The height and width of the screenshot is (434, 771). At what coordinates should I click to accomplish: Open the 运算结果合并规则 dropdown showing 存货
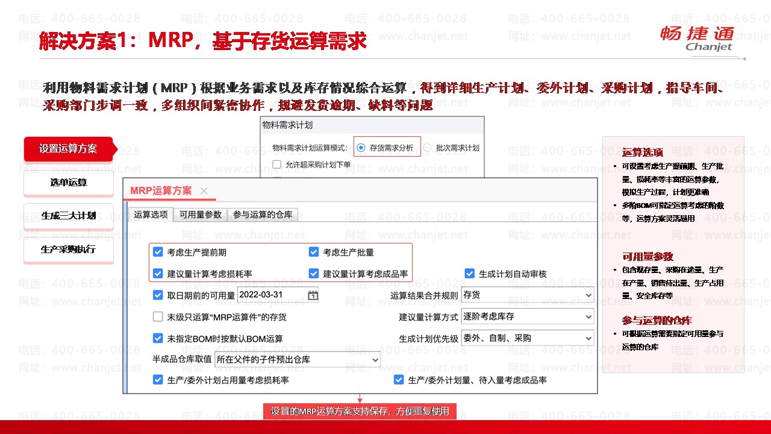click(527, 295)
